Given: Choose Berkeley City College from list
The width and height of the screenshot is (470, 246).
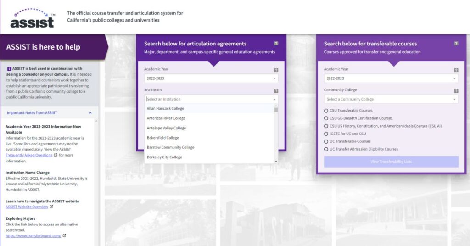Looking at the screenshot, I should coord(209,157).
